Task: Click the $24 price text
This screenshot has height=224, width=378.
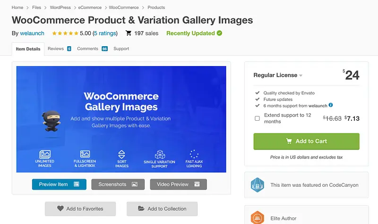Action: [x=351, y=75]
